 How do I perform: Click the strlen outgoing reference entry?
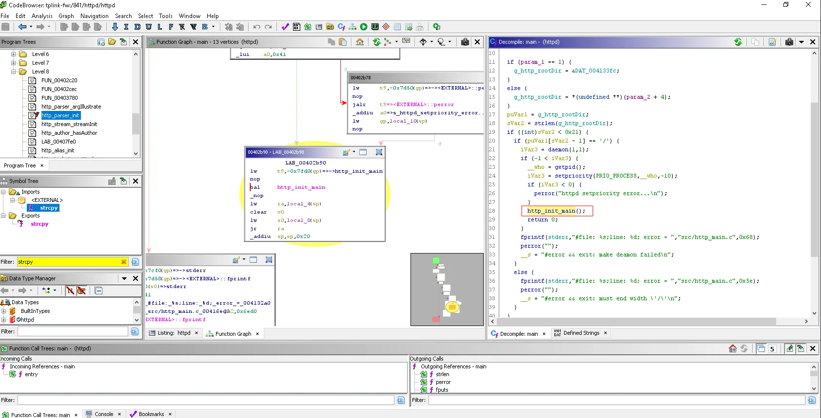pyautogui.click(x=442, y=374)
